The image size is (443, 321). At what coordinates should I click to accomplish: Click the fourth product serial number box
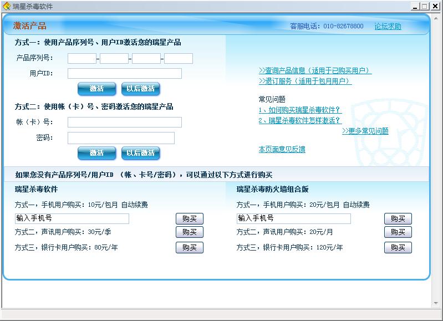click(179, 59)
